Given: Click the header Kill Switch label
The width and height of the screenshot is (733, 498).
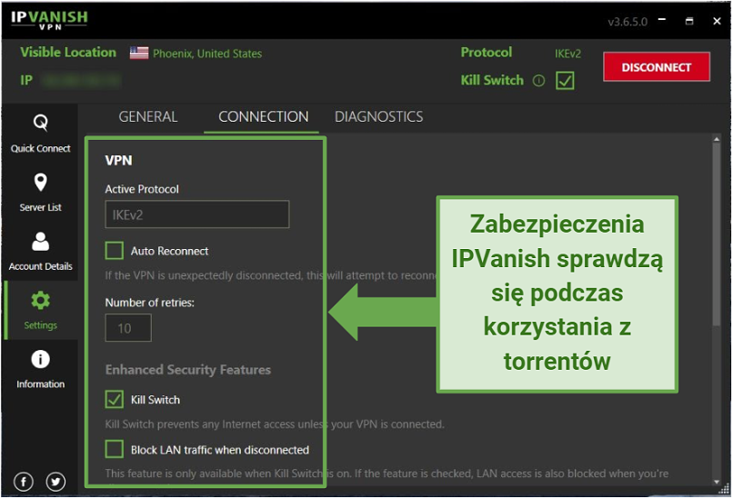Looking at the screenshot, I should click(x=492, y=80).
